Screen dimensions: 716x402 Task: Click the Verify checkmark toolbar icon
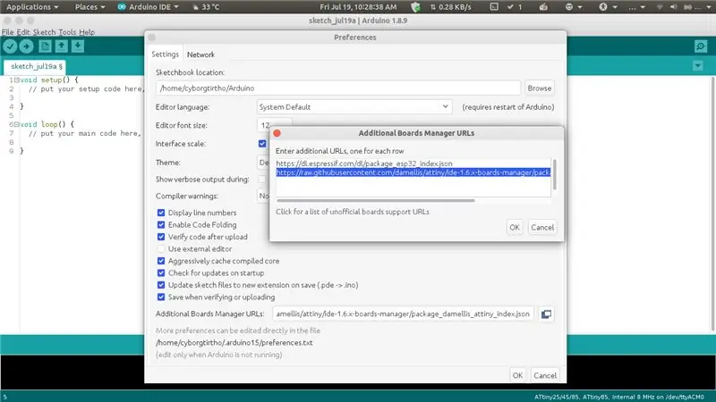tap(10, 46)
